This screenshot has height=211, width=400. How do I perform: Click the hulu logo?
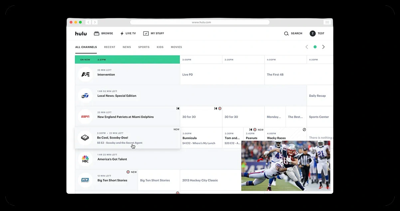[81, 33]
